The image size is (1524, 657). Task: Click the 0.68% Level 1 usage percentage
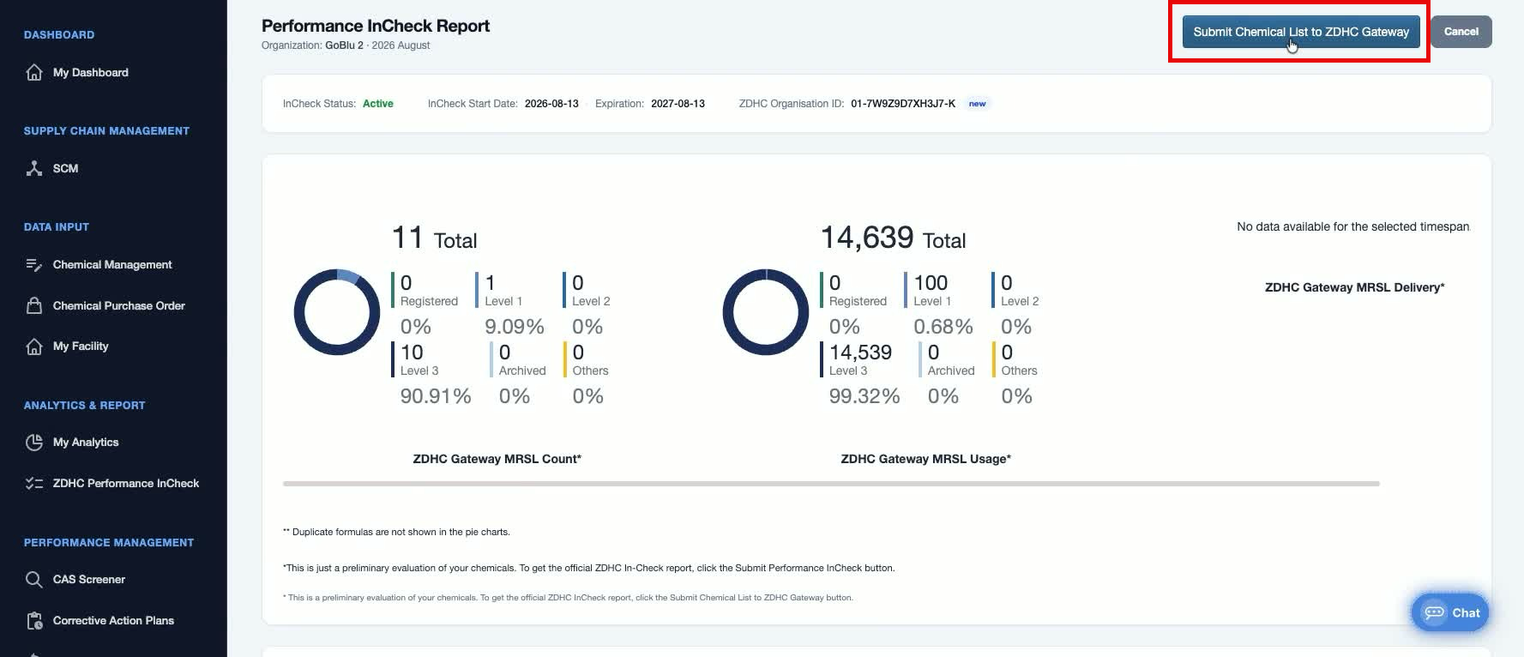pos(943,327)
